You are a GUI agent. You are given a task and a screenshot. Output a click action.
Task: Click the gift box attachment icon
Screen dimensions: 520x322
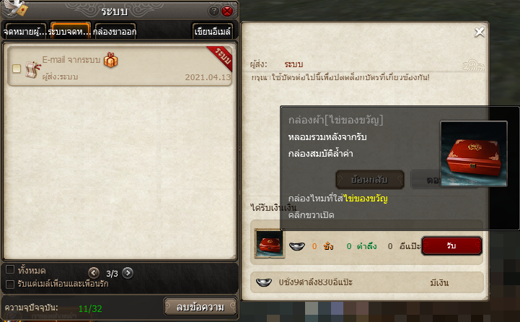tap(111, 60)
